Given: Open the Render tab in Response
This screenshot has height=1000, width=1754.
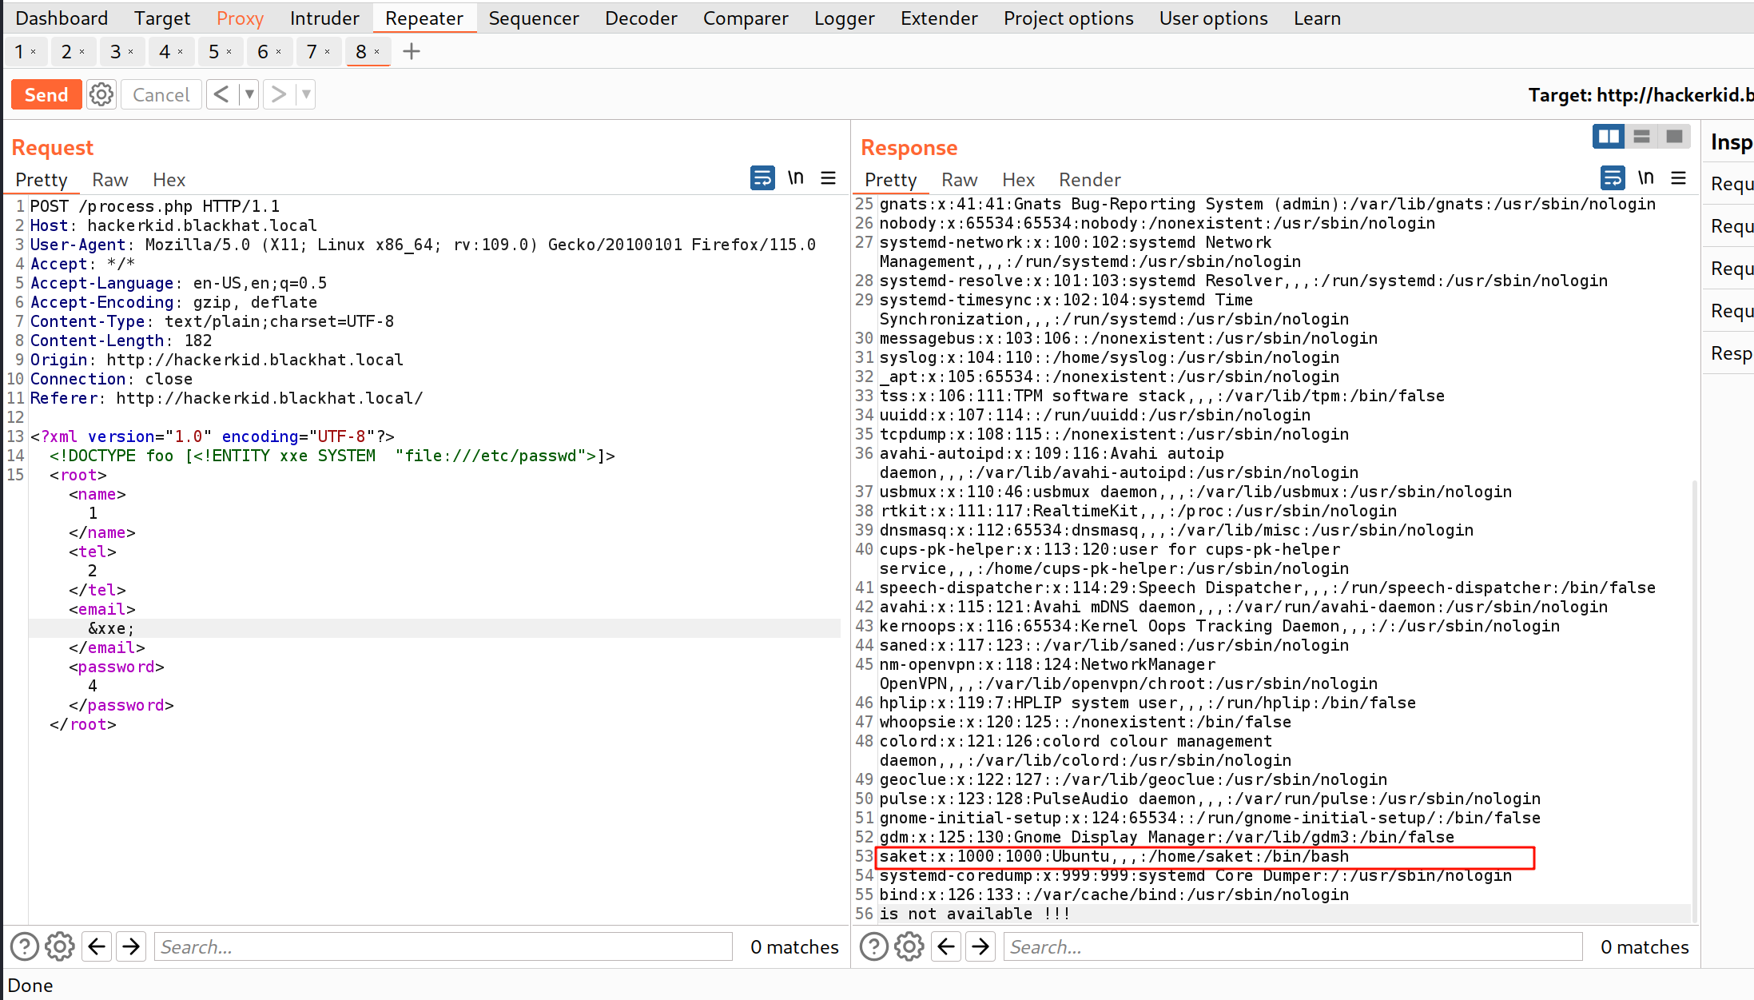Looking at the screenshot, I should 1089,180.
